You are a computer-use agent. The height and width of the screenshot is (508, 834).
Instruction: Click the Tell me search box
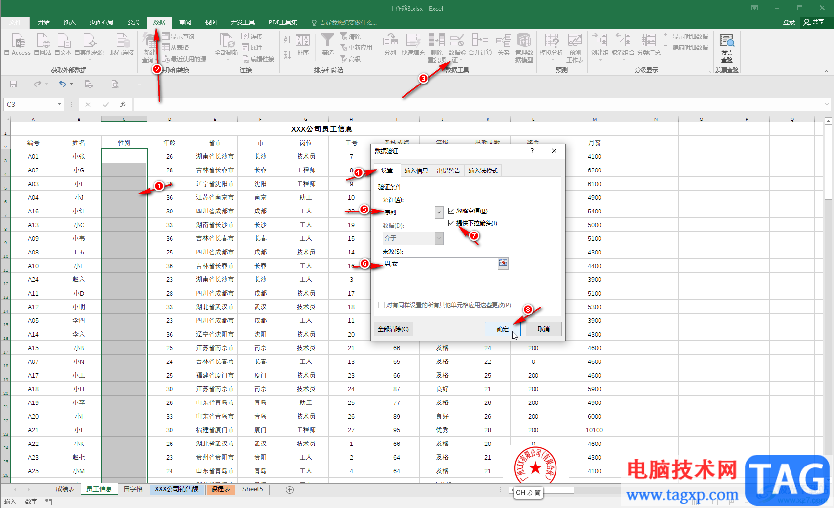[x=344, y=22]
